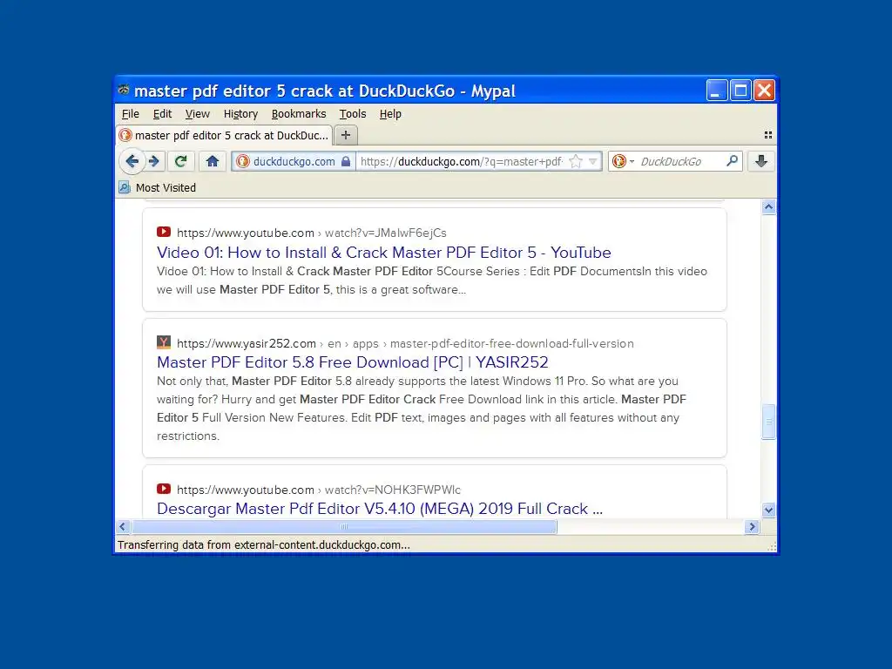The image size is (892, 669).
Task: Click the DuckDuckGo favicon on the tab
Action: [x=125, y=135]
